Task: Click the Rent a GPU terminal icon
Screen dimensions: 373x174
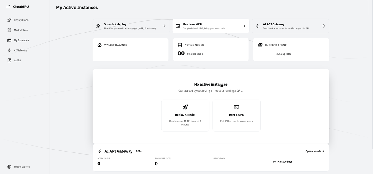Action: 237,107
